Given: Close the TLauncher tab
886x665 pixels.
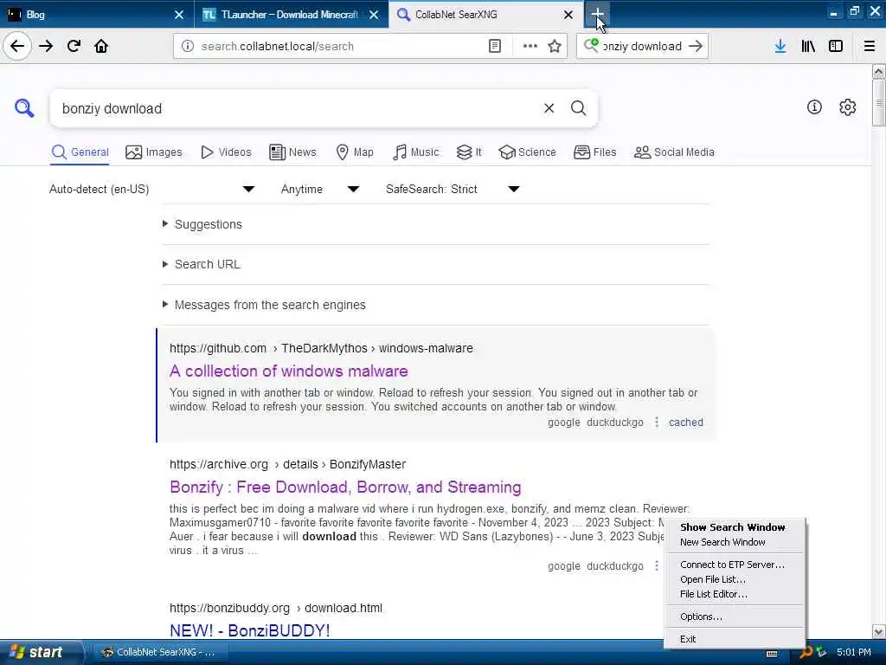Looking at the screenshot, I should 374,15.
